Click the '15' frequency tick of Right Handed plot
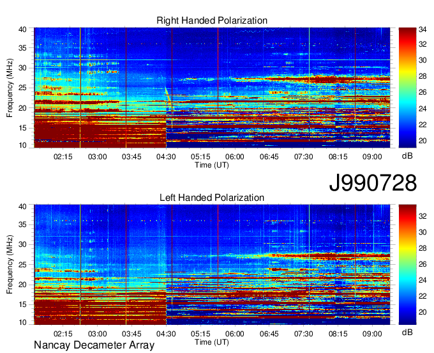The image size is (434, 353). (x=22, y=128)
